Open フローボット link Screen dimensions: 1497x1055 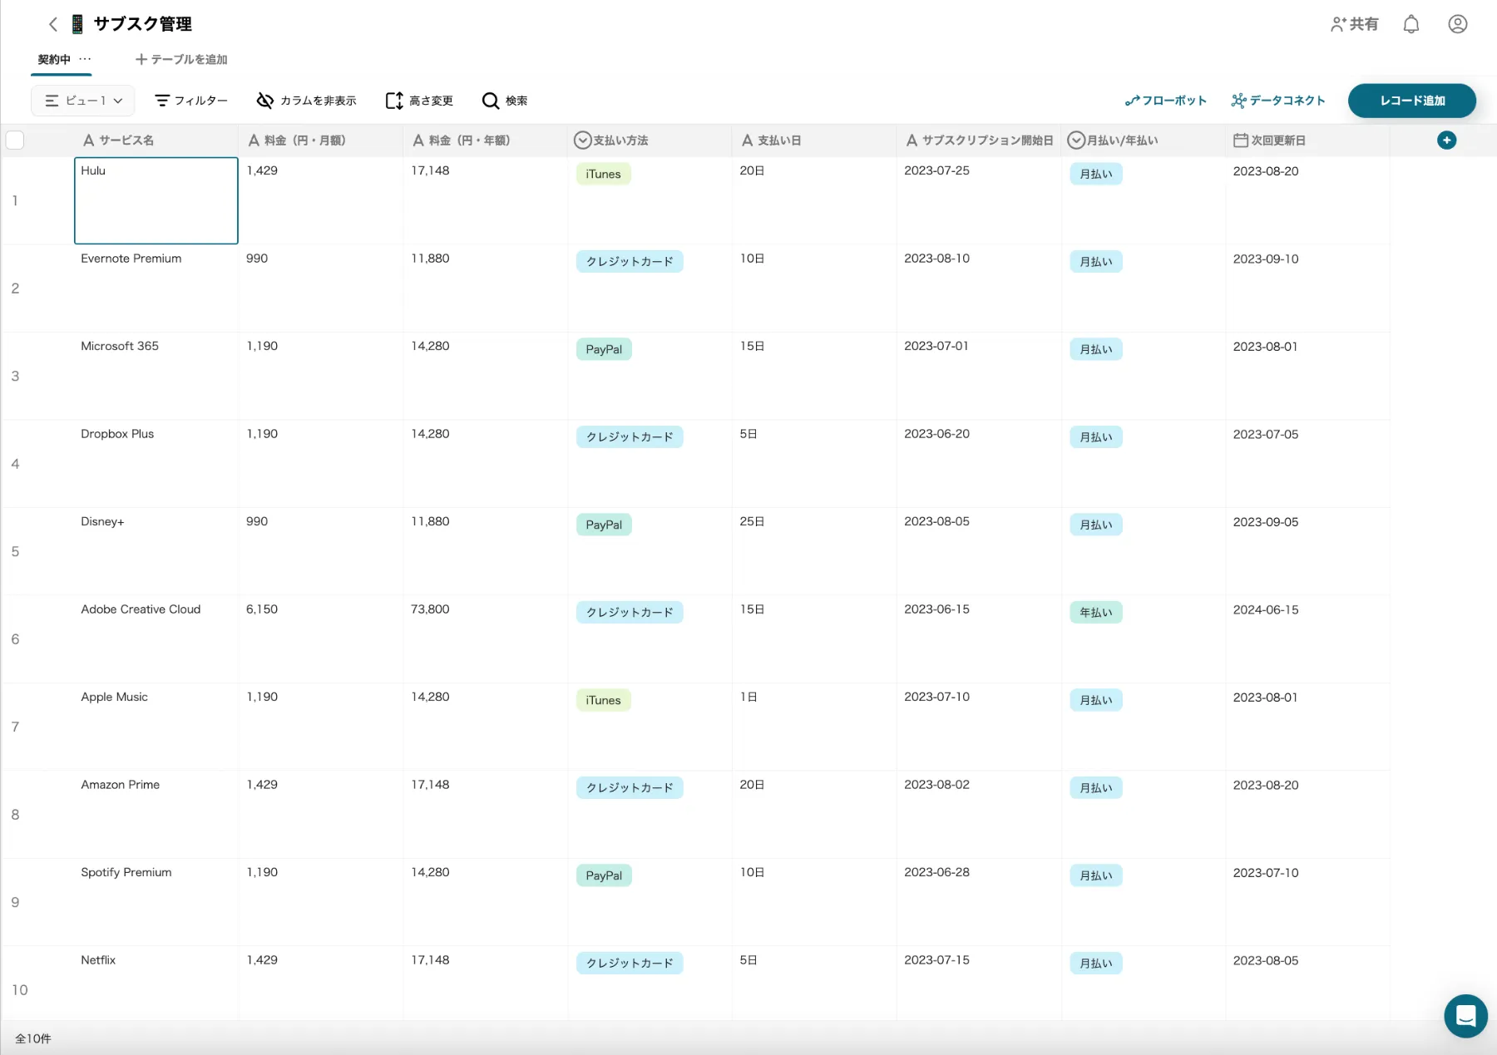1165,101
